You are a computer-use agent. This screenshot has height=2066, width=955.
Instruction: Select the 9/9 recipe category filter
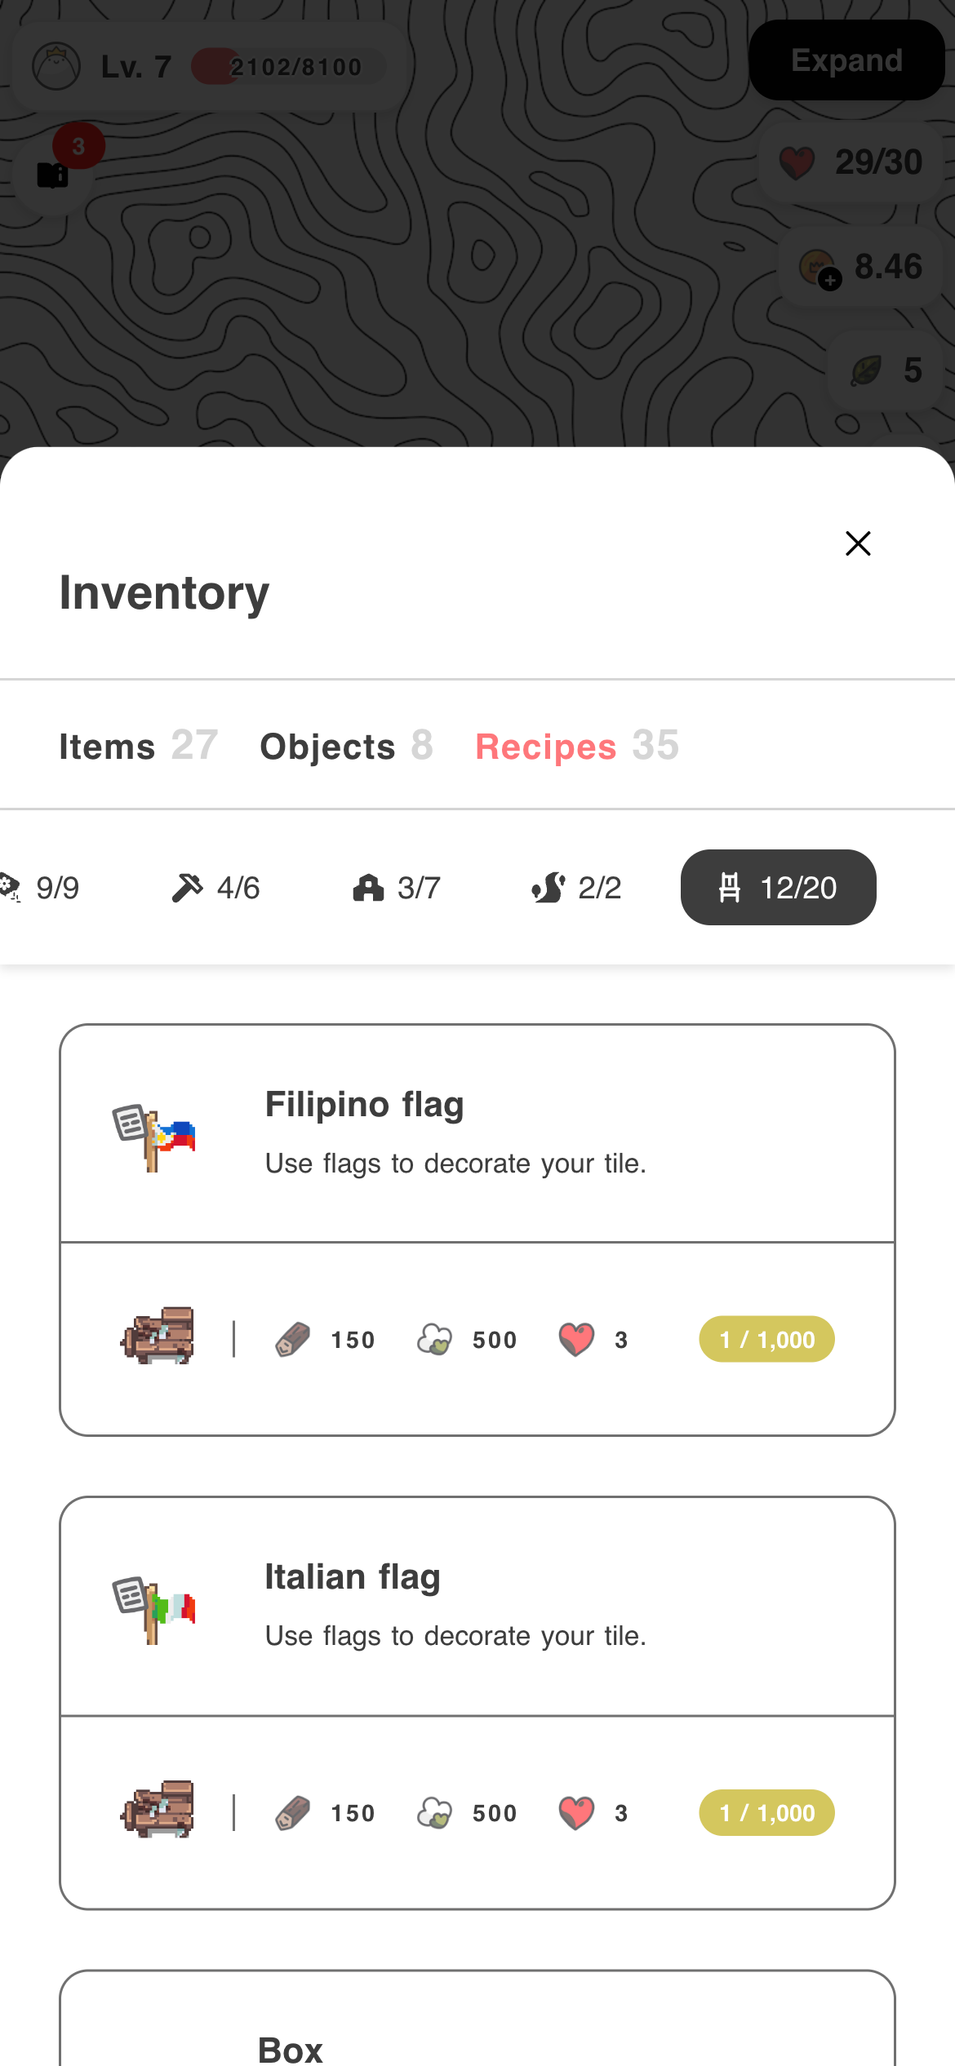point(41,888)
